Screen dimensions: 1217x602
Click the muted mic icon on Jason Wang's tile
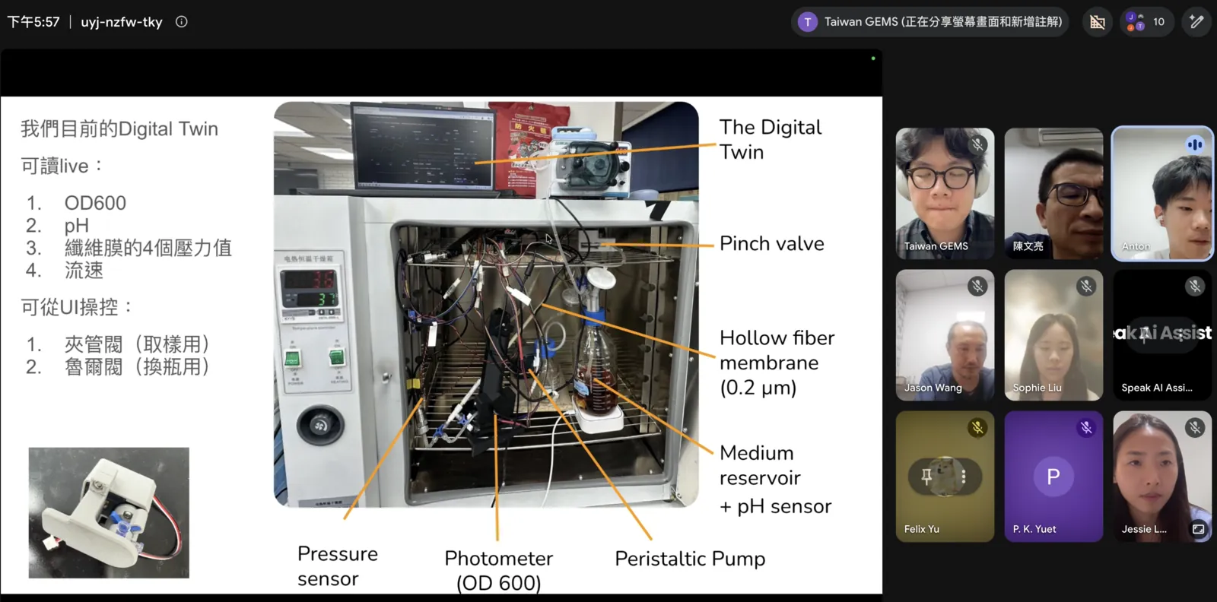point(977,286)
